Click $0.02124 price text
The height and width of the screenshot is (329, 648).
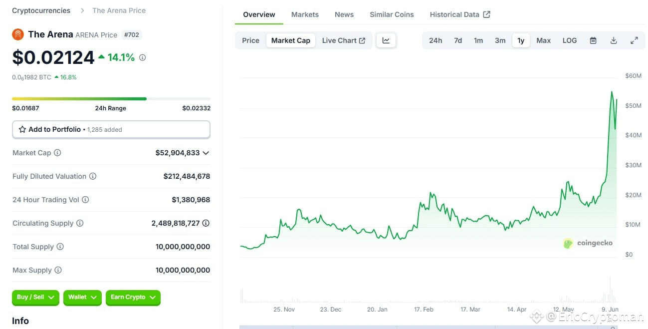53,57
